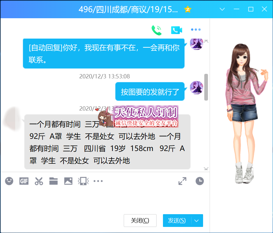Expand the message input area with diagonal arrows
Image resolution: width=273 pixels, height=233 pixels.
click(182, 181)
